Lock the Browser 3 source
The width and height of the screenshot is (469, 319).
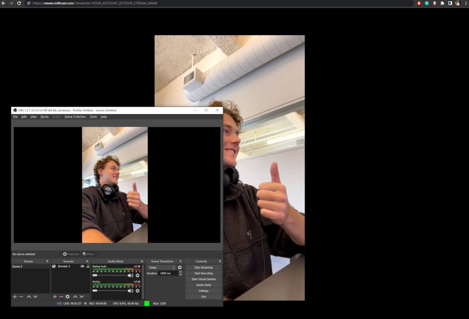tap(88, 266)
